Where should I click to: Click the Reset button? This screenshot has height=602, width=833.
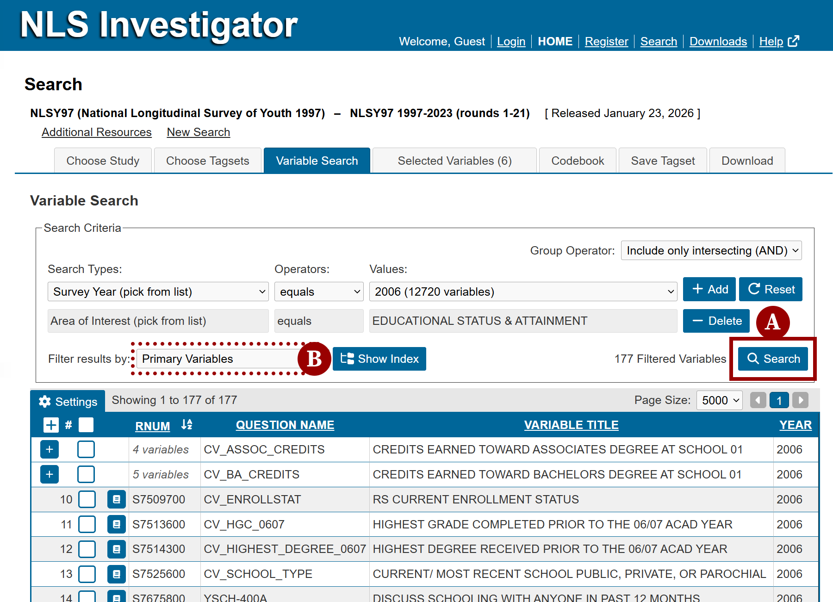coord(771,289)
